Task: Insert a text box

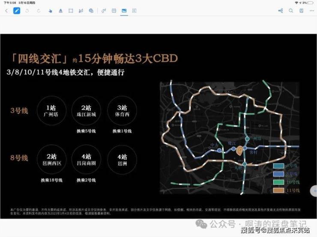Action: click(114, 11)
